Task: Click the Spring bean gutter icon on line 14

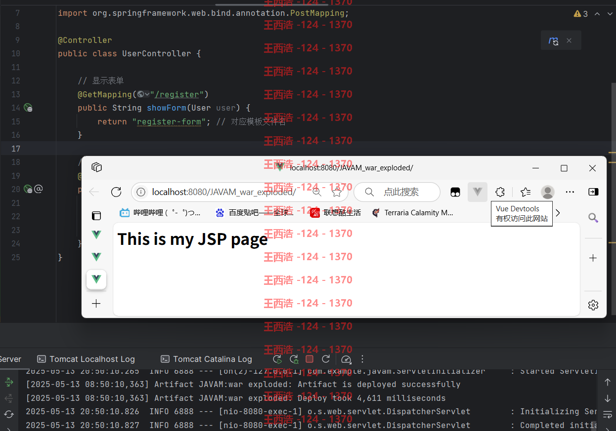Action: 28,108
